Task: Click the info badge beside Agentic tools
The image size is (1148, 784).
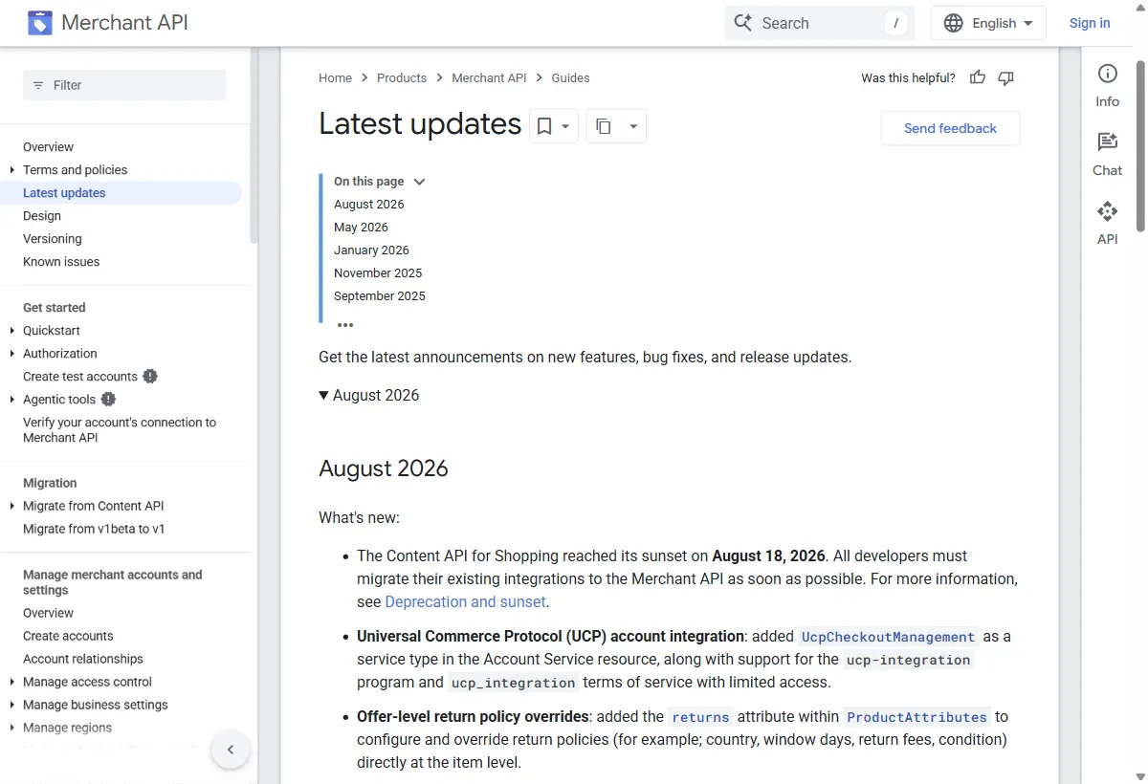Action: tap(108, 399)
